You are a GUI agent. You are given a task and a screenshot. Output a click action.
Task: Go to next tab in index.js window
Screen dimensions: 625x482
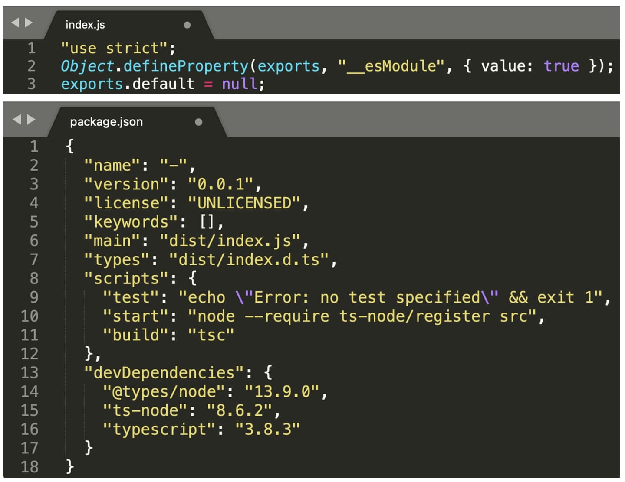tap(29, 23)
